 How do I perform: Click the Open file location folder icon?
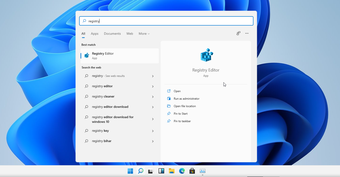click(x=169, y=106)
